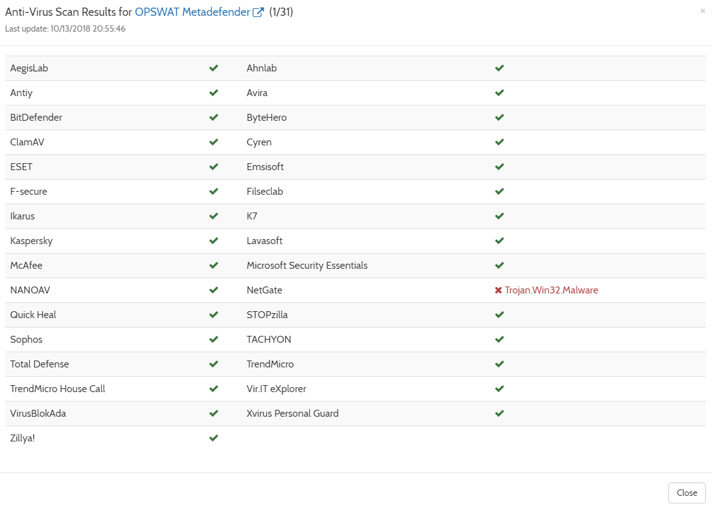Click the green checkmark for BitDefender
The image size is (712, 511).
tap(214, 118)
